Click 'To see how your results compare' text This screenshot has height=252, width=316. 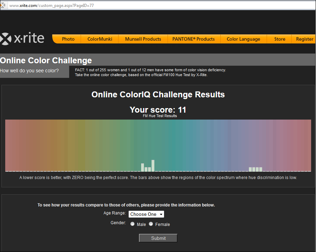pos(126,205)
